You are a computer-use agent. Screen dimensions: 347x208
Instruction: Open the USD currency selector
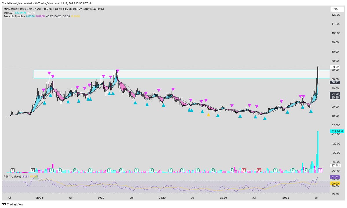pyautogui.click(x=337, y=9)
